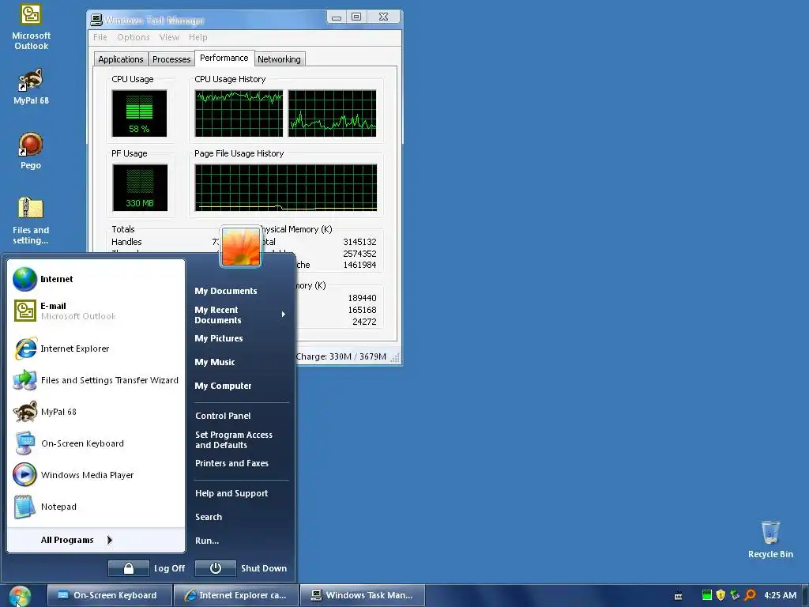Screen dimensions: 809x607
Task: Switch to the Networking tab
Action: [x=279, y=59]
